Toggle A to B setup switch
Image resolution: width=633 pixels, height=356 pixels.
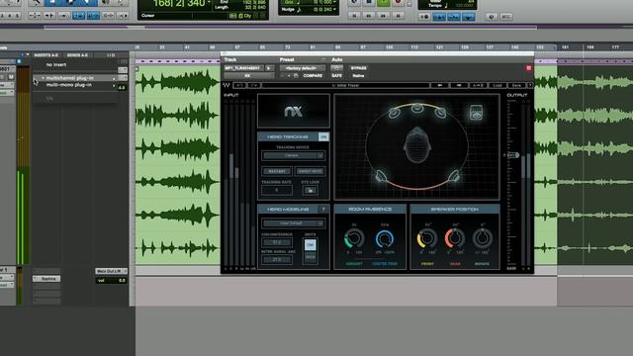[478, 85]
